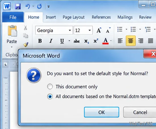This screenshot has height=129, width=156.
Task: Expand the Paste options arrow
Action: 12,47
